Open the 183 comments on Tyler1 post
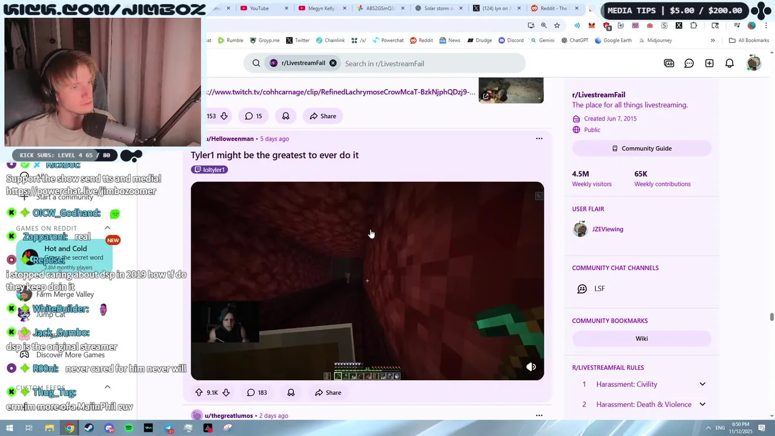 257,392
